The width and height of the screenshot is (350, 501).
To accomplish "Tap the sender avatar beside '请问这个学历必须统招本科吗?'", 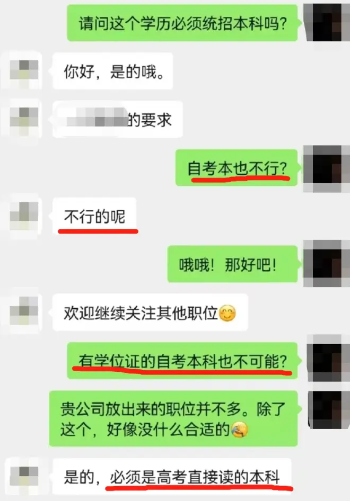I will 326,22.
